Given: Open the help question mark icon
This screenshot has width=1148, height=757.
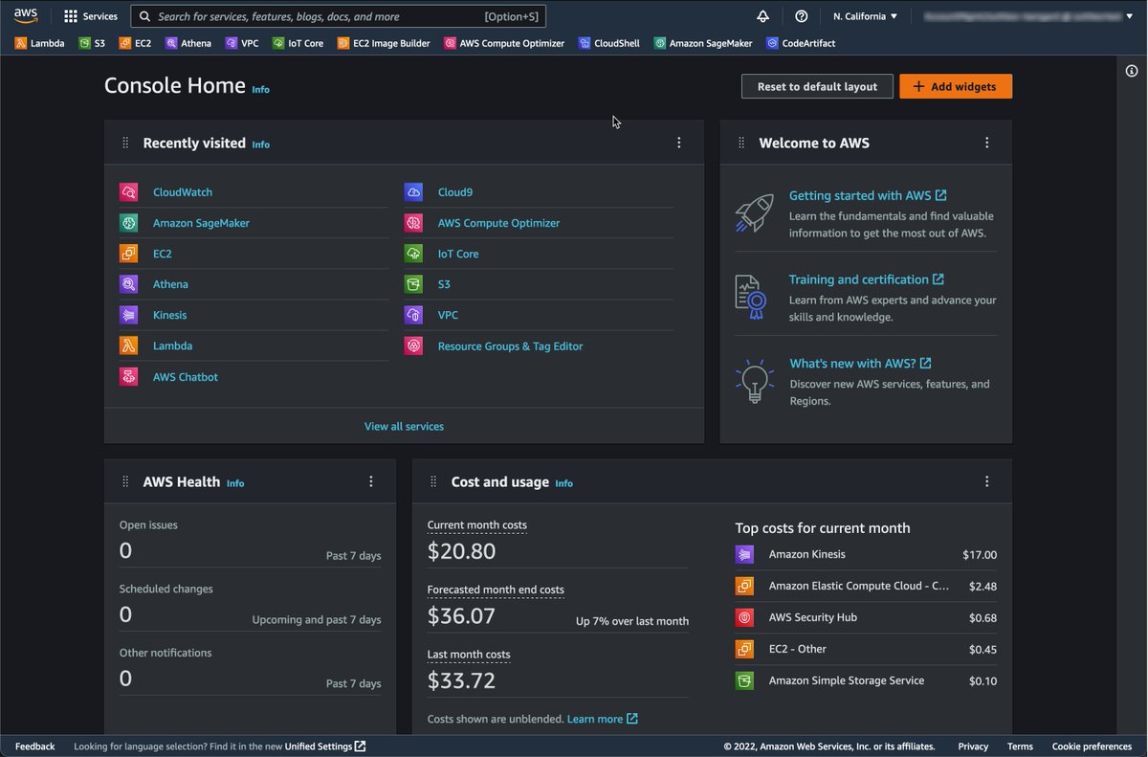Looking at the screenshot, I should 802,16.
